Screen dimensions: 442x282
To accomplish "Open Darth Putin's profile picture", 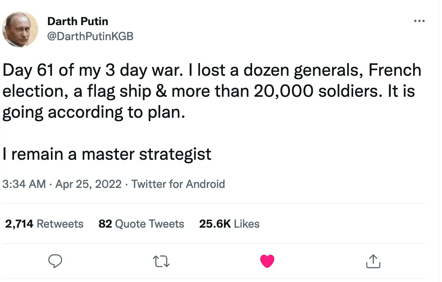I will [x=20, y=29].
